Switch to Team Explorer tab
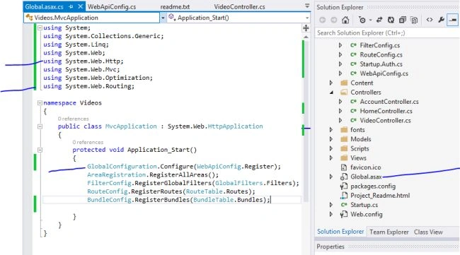This screenshot has height=255, width=460. (389, 232)
